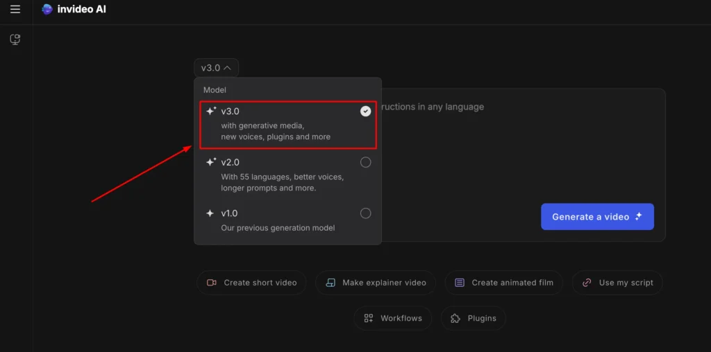Select the v1.0 radio button
Image resolution: width=711 pixels, height=352 pixels.
(x=365, y=213)
